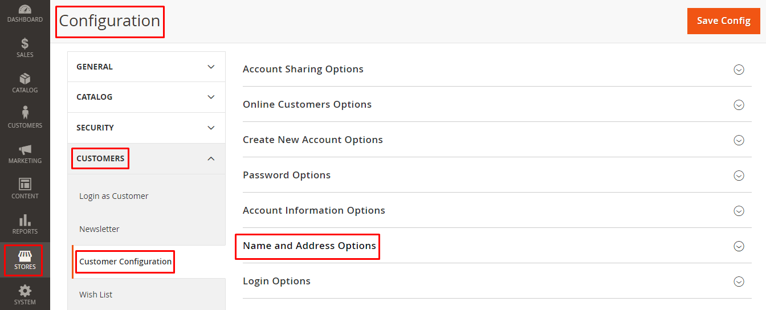
Task: Open the Marketing megaphone icon
Action: coord(25,149)
